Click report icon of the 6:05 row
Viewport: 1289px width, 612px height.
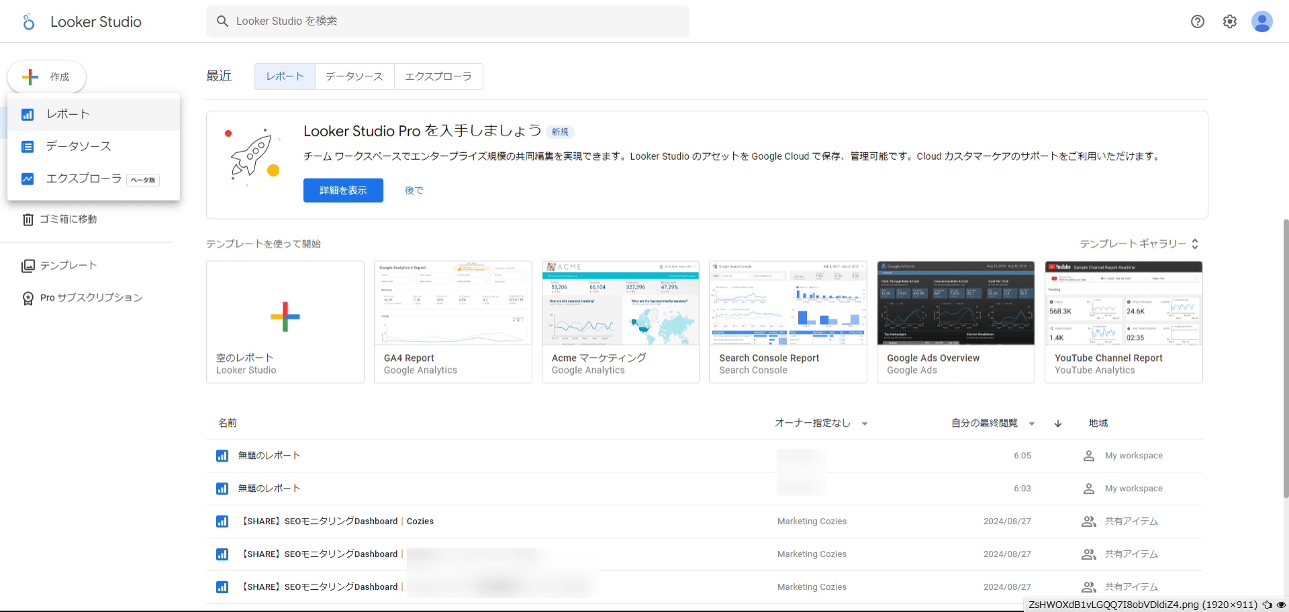coord(222,456)
